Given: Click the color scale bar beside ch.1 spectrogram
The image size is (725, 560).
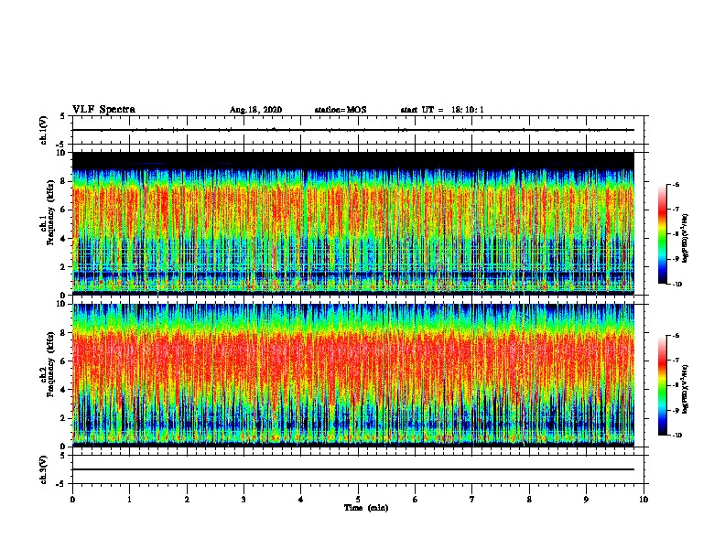Looking at the screenshot, I should (662, 234).
